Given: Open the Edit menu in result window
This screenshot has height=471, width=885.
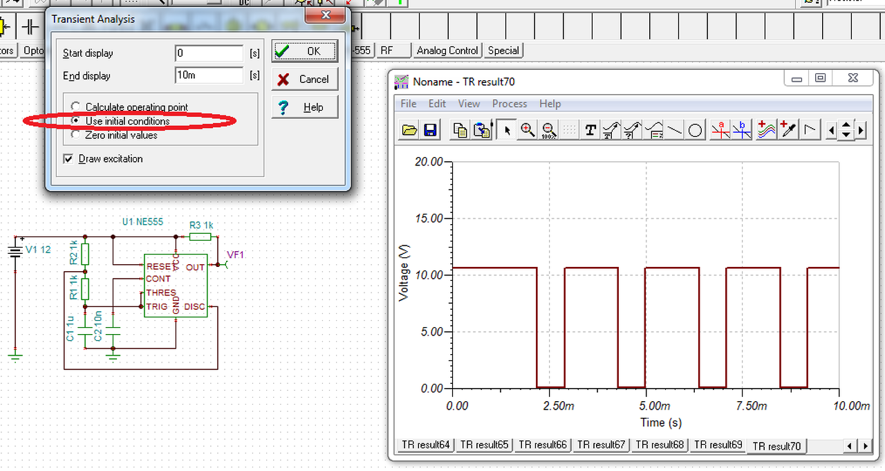Looking at the screenshot, I should (437, 104).
